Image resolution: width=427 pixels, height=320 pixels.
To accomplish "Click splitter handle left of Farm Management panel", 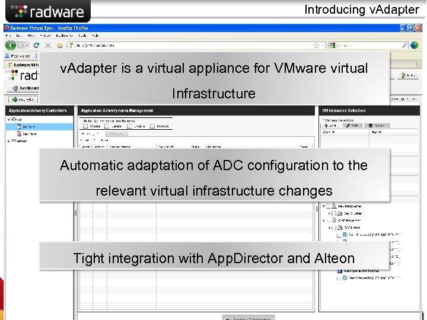I will tap(75, 213).
